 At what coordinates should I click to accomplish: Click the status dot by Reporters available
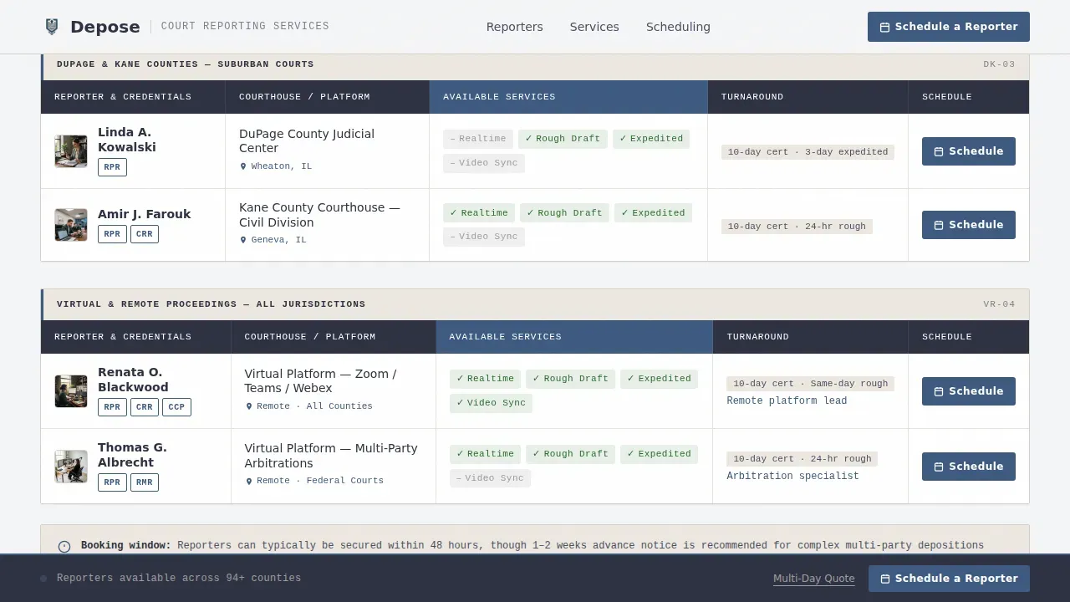click(43, 579)
